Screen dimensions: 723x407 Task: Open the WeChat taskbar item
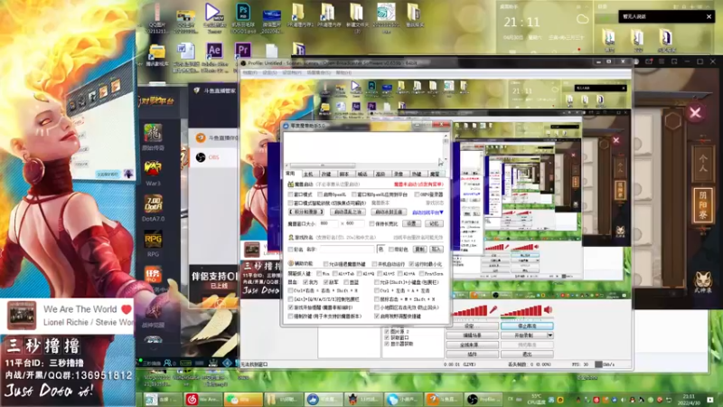point(241,400)
